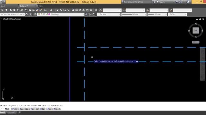Click the Open file toolbar icon
Screen dimensions: 206x115
click(x=2, y=10)
